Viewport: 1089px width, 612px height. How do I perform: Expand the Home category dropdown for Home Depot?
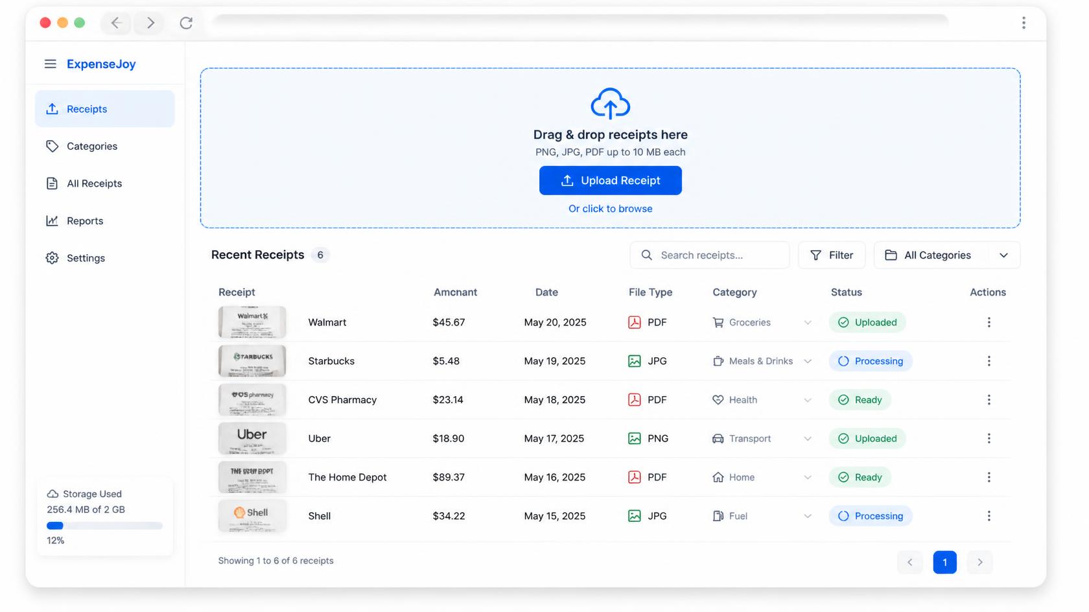(x=808, y=477)
